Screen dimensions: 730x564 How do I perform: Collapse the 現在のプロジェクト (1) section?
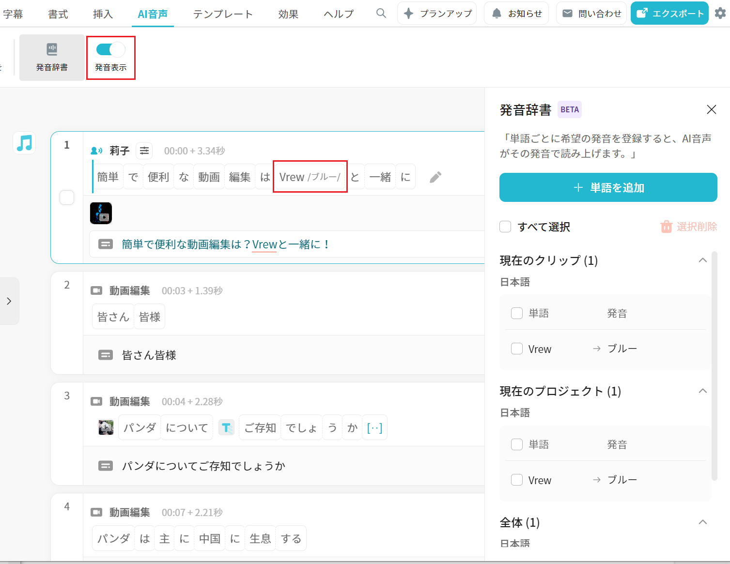703,391
